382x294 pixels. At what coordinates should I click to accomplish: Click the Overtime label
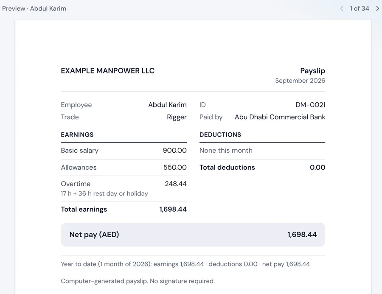76,184
